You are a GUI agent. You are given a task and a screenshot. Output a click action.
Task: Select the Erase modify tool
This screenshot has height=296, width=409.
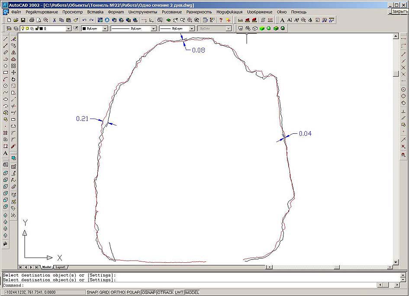click(13, 39)
